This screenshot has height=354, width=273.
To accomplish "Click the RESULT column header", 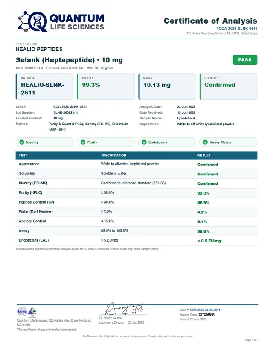I will click(204, 156).
